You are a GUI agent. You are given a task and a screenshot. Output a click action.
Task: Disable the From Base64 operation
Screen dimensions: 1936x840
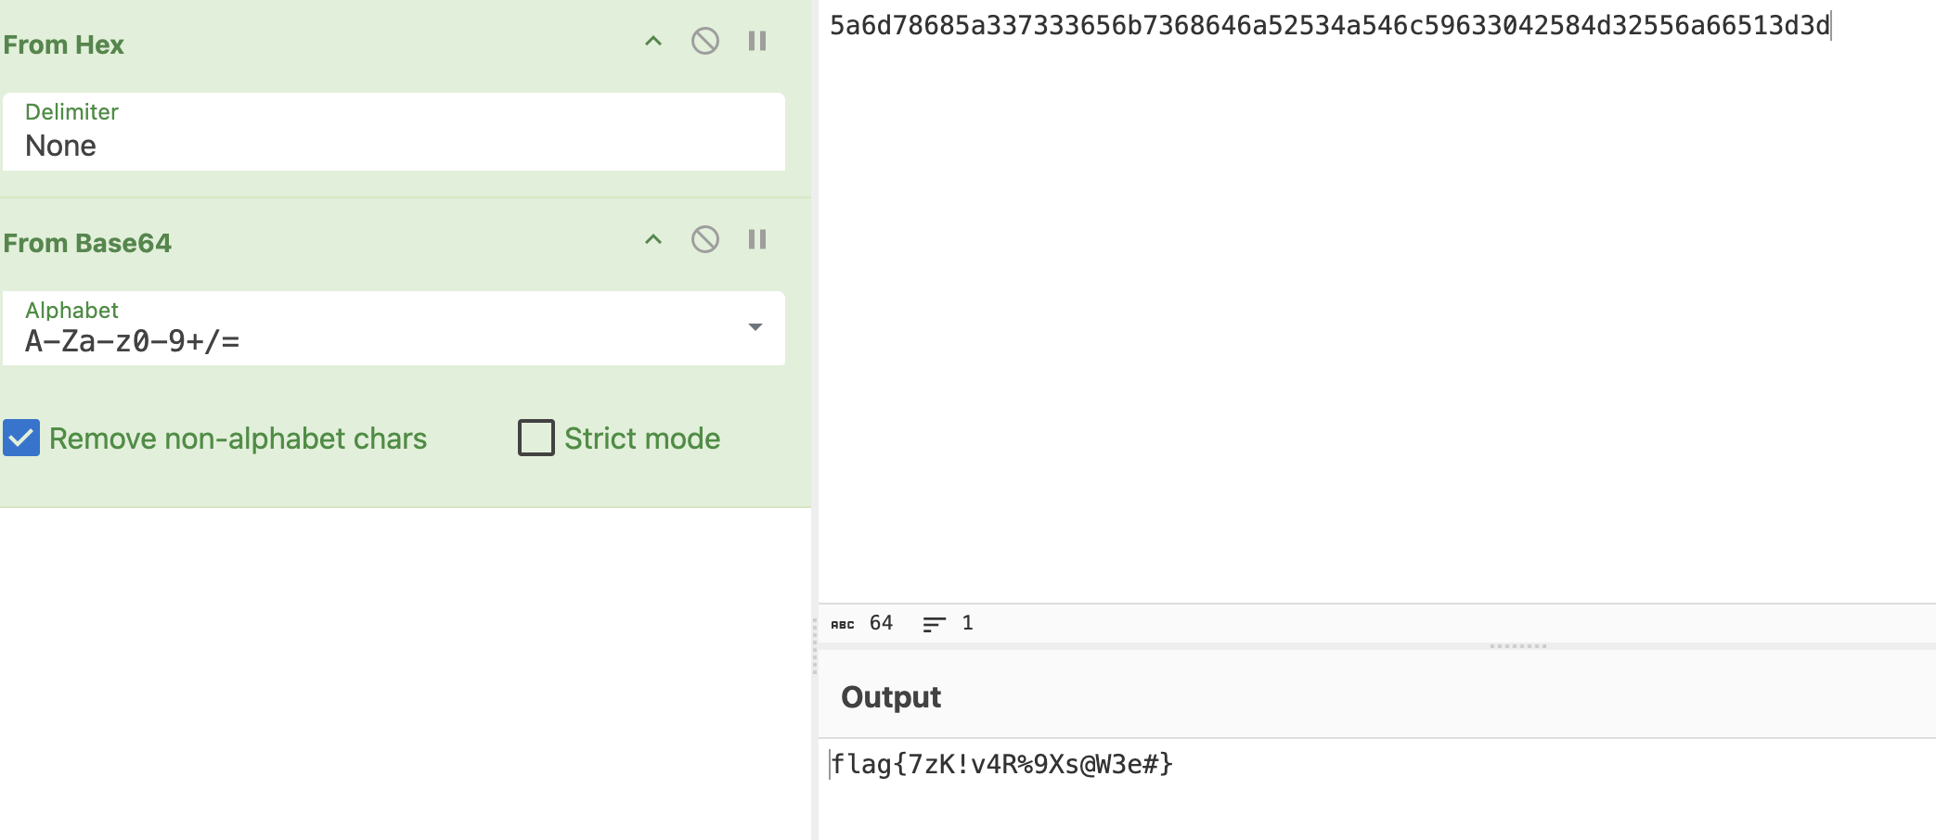705,240
